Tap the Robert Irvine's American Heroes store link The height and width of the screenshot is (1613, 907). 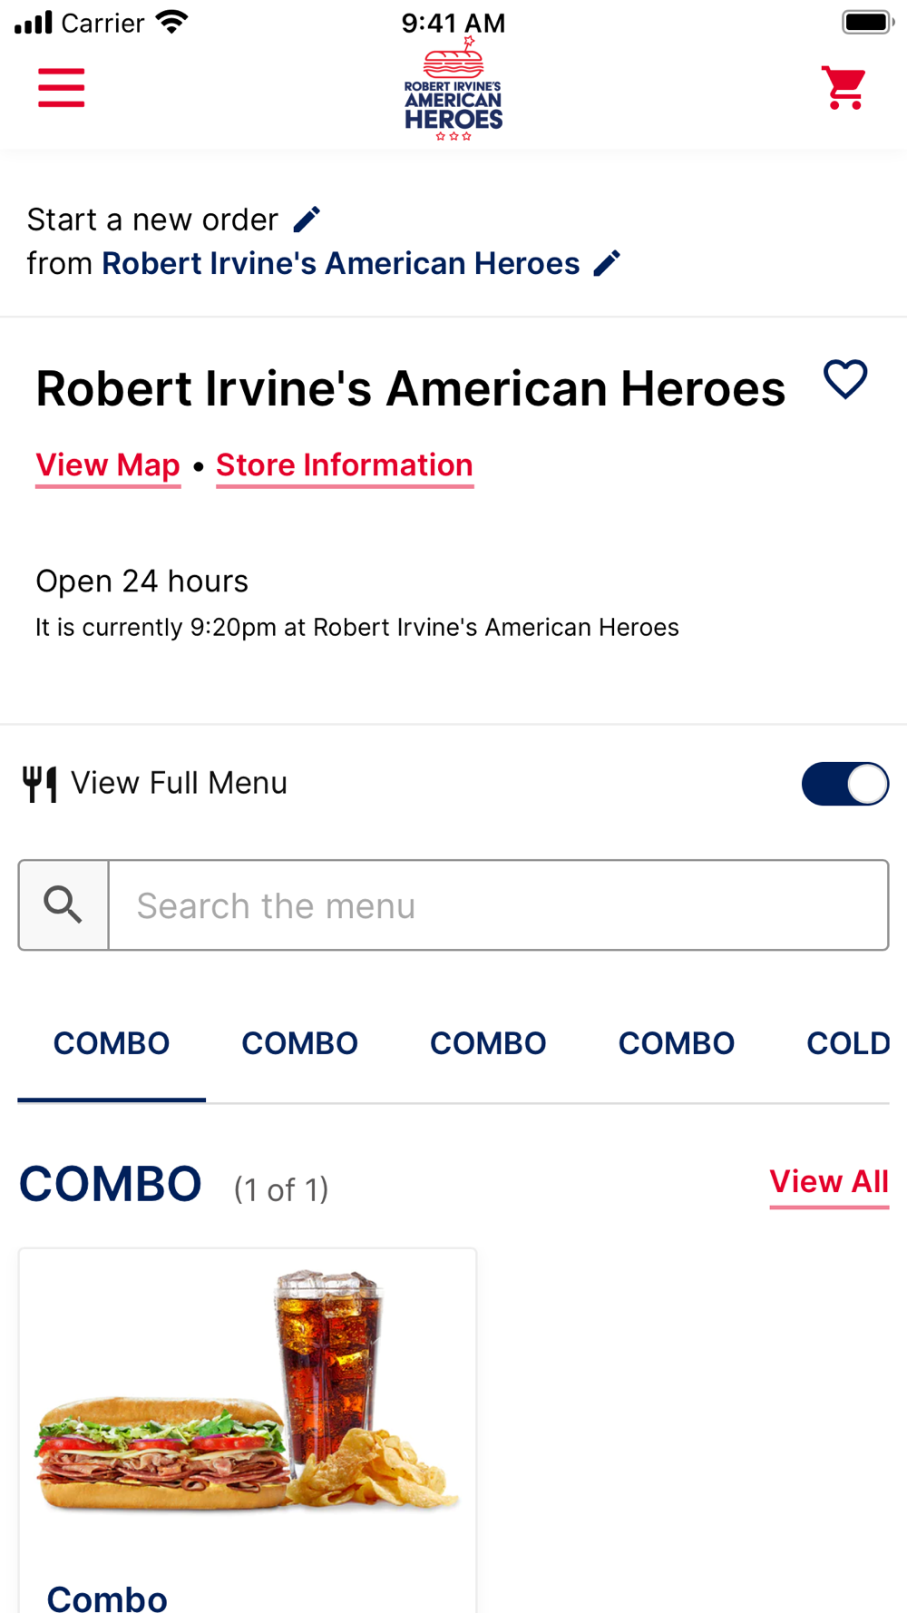341,263
